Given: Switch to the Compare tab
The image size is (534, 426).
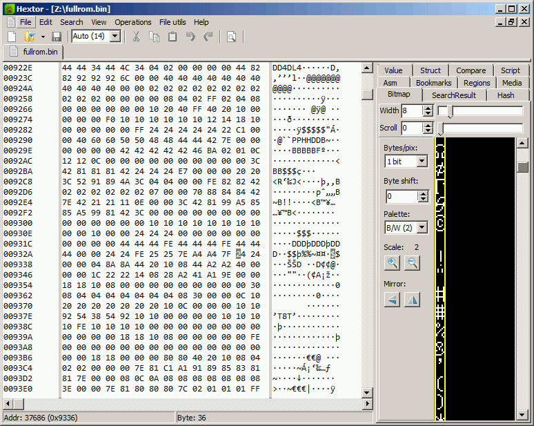Looking at the screenshot, I should pyautogui.click(x=471, y=70).
